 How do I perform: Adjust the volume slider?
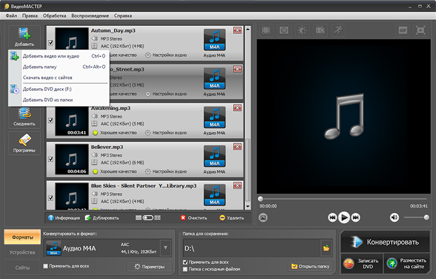[416, 217]
